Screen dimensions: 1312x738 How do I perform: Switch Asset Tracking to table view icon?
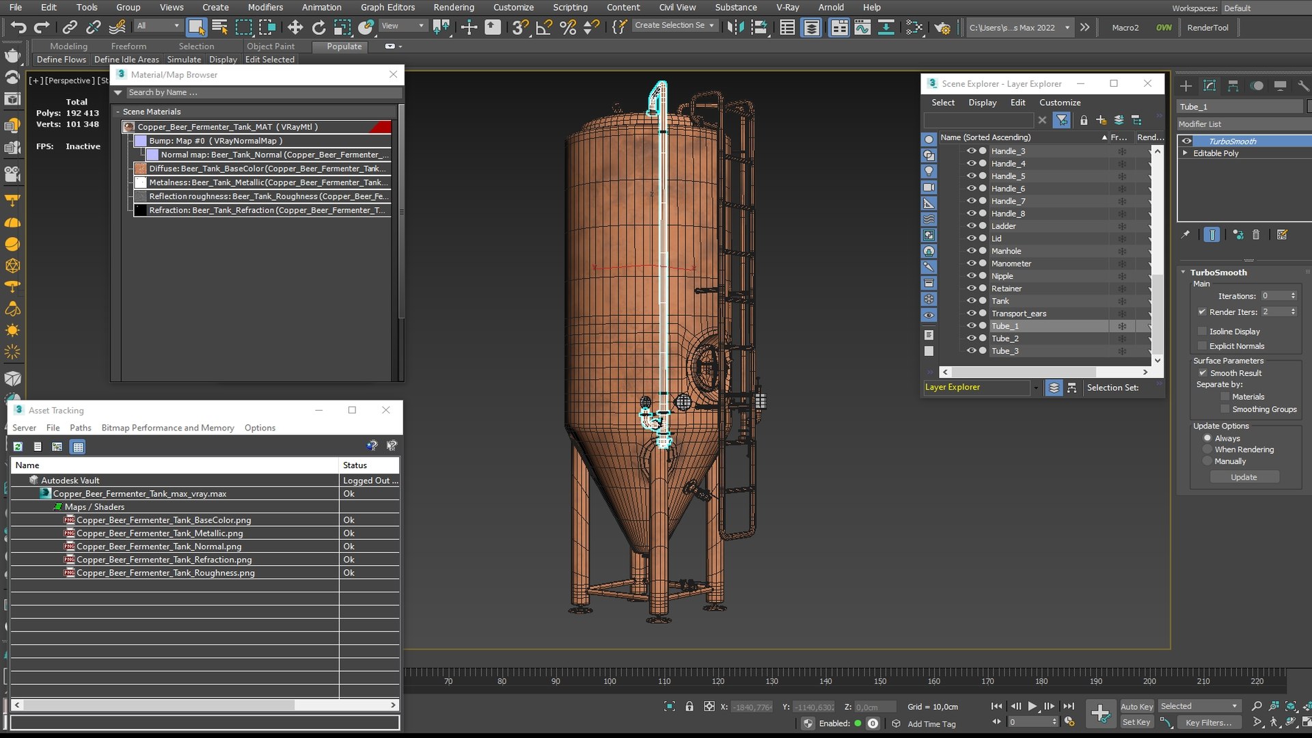coord(78,446)
